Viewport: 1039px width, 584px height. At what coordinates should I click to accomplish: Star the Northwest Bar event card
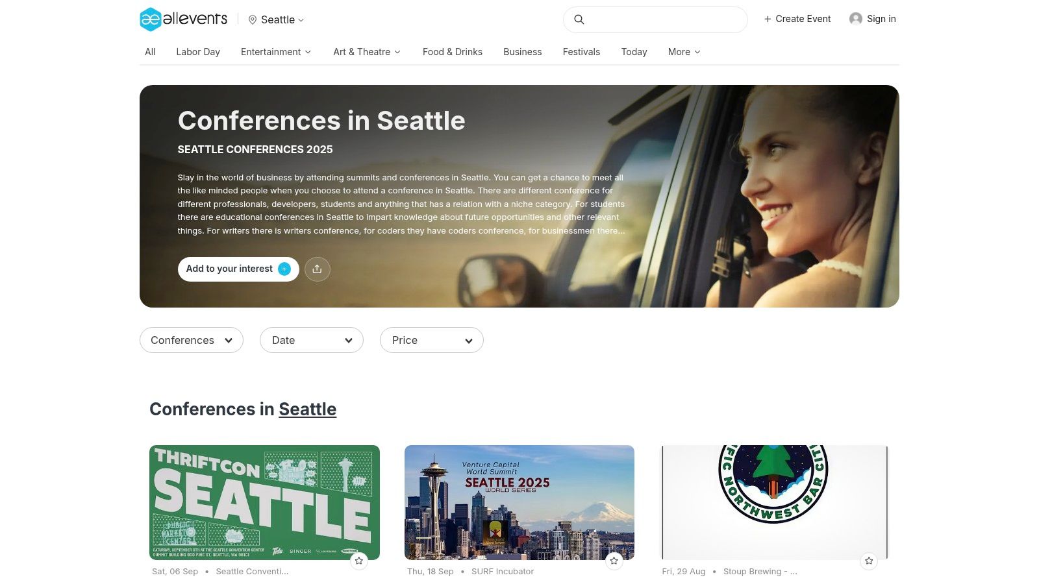pos(869,561)
